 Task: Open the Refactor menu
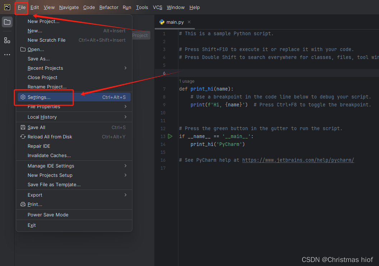click(x=109, y=8)
